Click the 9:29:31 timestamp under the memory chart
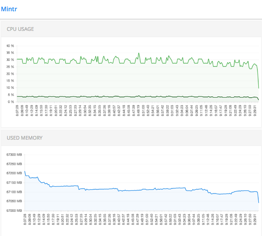This screenshot has height=236, width=262. click(255, 218)
